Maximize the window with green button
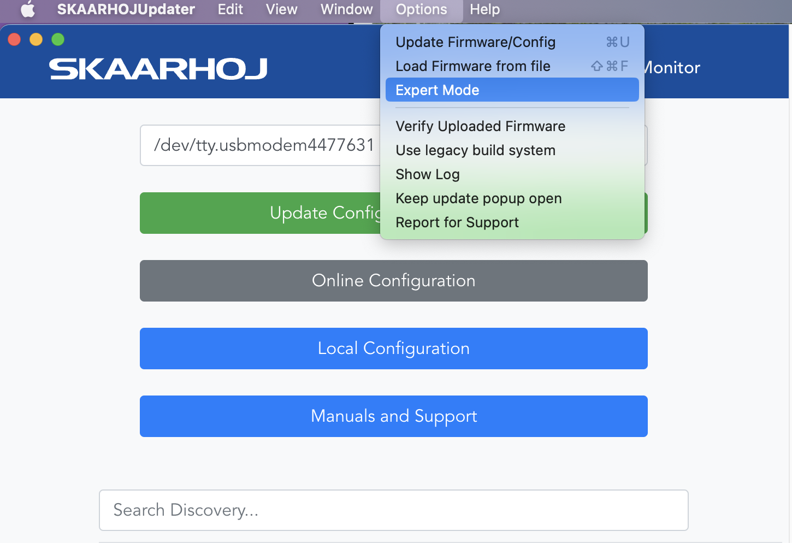The image size is (792, 543). point(58,39)
